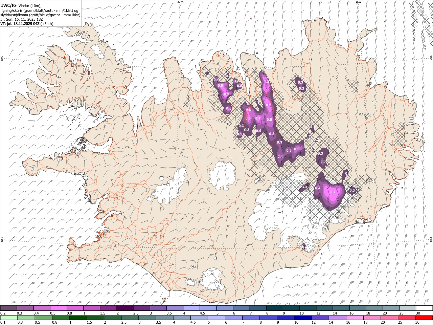Click the '1.2' snowfall value on the map
The height and width of the screenshot is (325, 433).
tap(266, 82)
